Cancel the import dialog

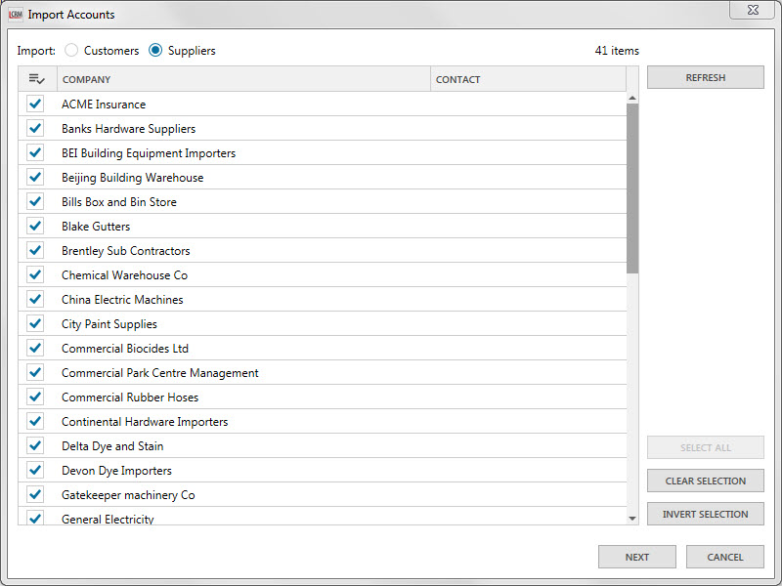(724, 557)
